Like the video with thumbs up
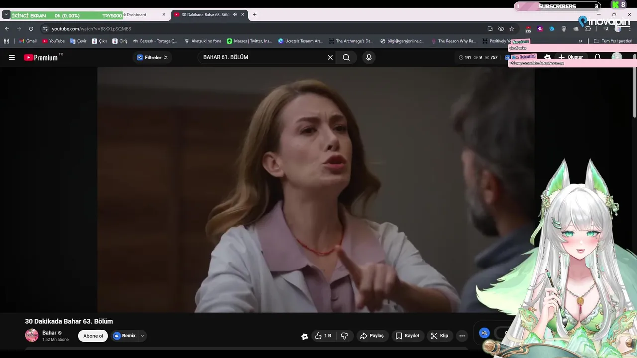637x358 pixels. coord(323,336)
